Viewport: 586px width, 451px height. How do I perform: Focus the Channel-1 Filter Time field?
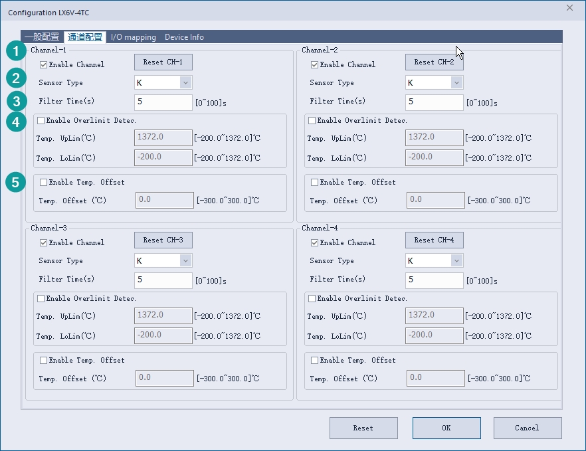point(163,102)
